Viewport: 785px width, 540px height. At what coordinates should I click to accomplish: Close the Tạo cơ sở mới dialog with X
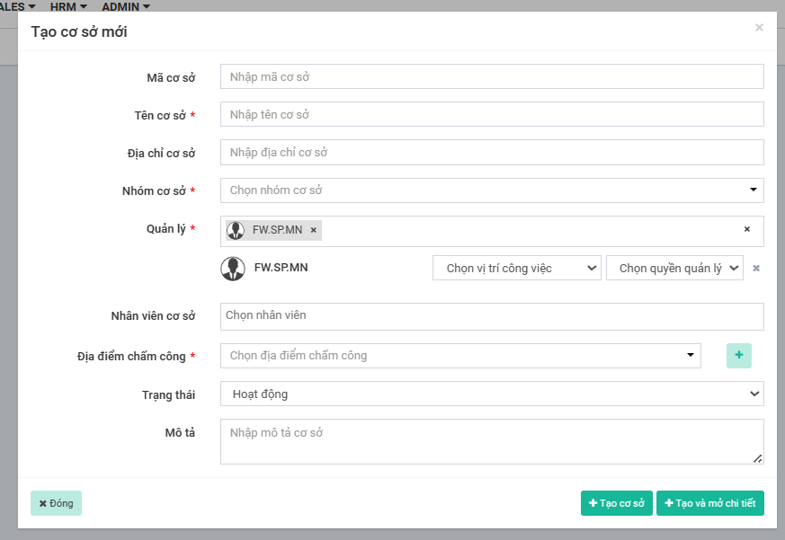coord(759,28)
